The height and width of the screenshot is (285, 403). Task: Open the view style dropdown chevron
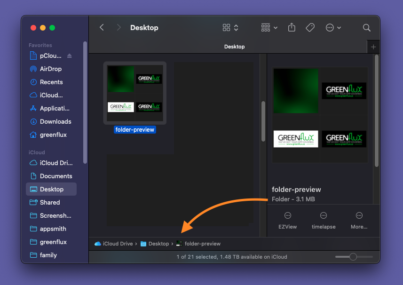click(x=236, y=27)
